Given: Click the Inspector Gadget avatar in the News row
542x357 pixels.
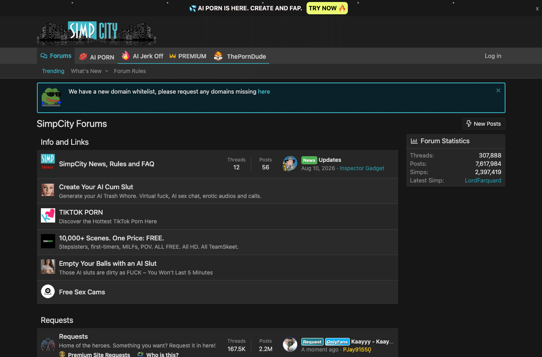Looking at the screenshot, I should pos(290,163).
